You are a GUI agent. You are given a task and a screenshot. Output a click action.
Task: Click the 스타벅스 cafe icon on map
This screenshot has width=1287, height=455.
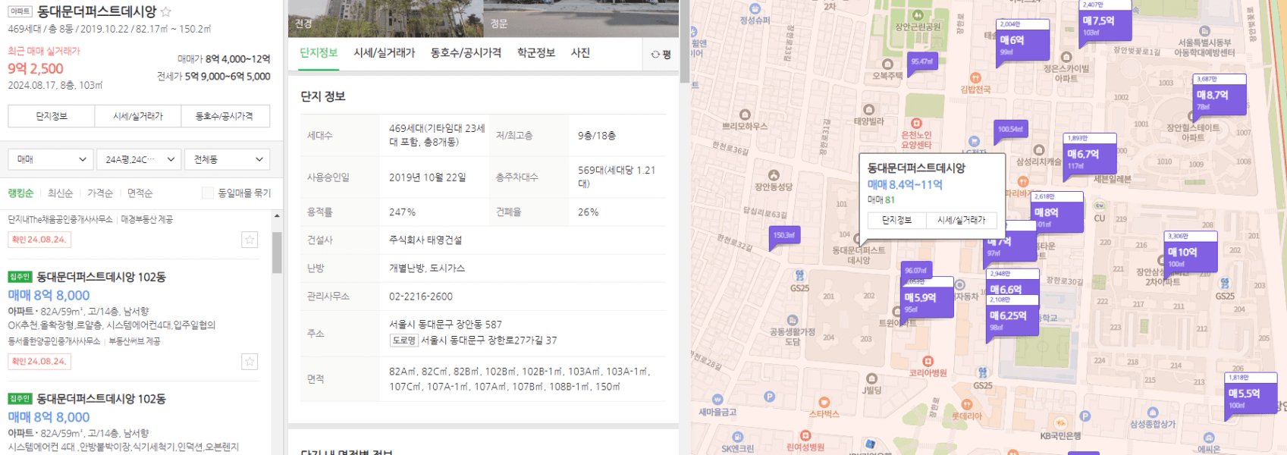coord(824,402)
